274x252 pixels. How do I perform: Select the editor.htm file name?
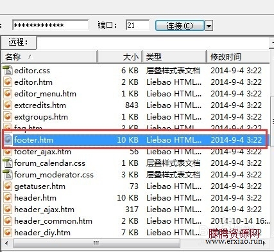coord(33,82)
